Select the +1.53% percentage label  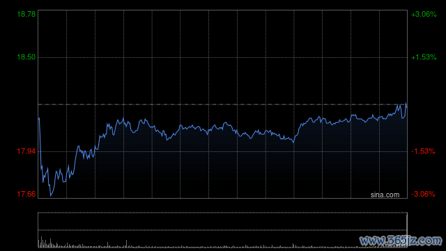click(424, 57)
